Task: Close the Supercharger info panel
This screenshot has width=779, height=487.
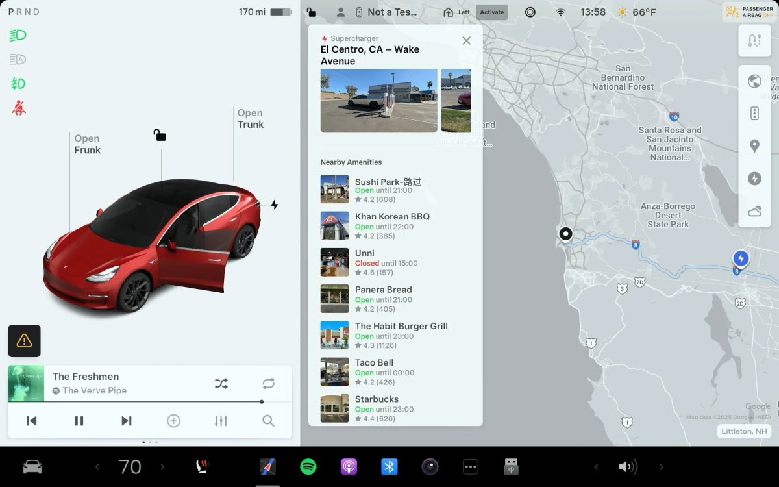Action: coord(466,40)
